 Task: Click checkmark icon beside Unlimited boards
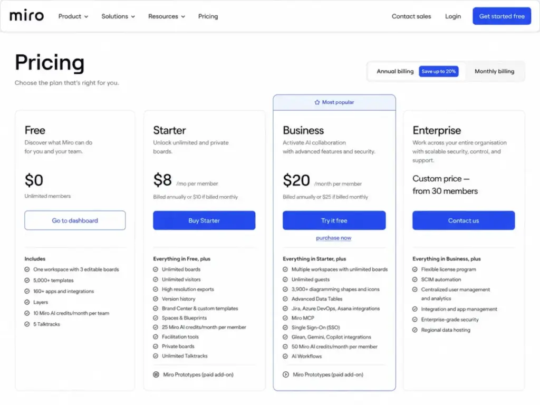tap(156, 269)
